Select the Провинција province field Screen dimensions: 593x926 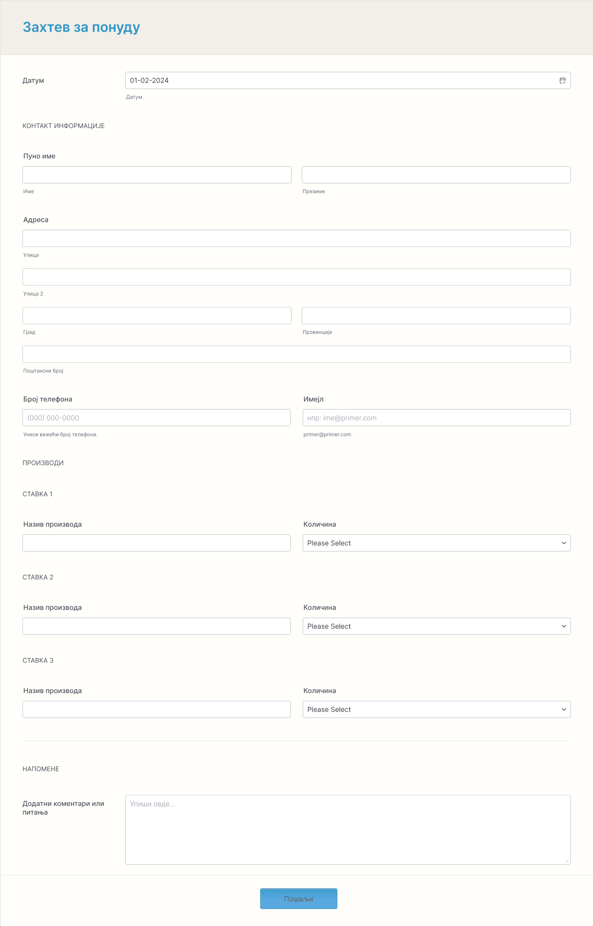[436, 315]
